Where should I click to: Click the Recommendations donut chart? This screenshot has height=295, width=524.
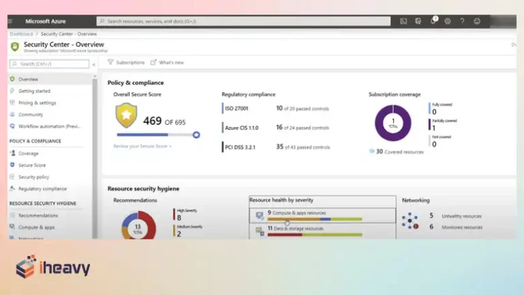point(139,225)
